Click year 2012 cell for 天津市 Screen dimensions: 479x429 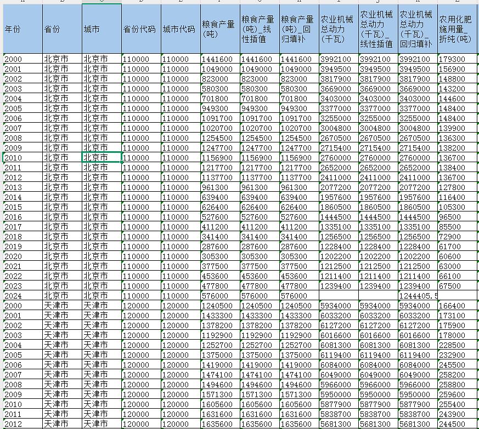pos(22,424)
